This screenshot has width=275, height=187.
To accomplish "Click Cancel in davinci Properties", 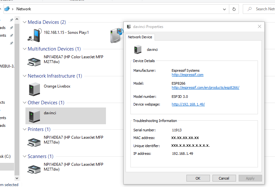I will point(224,178).
